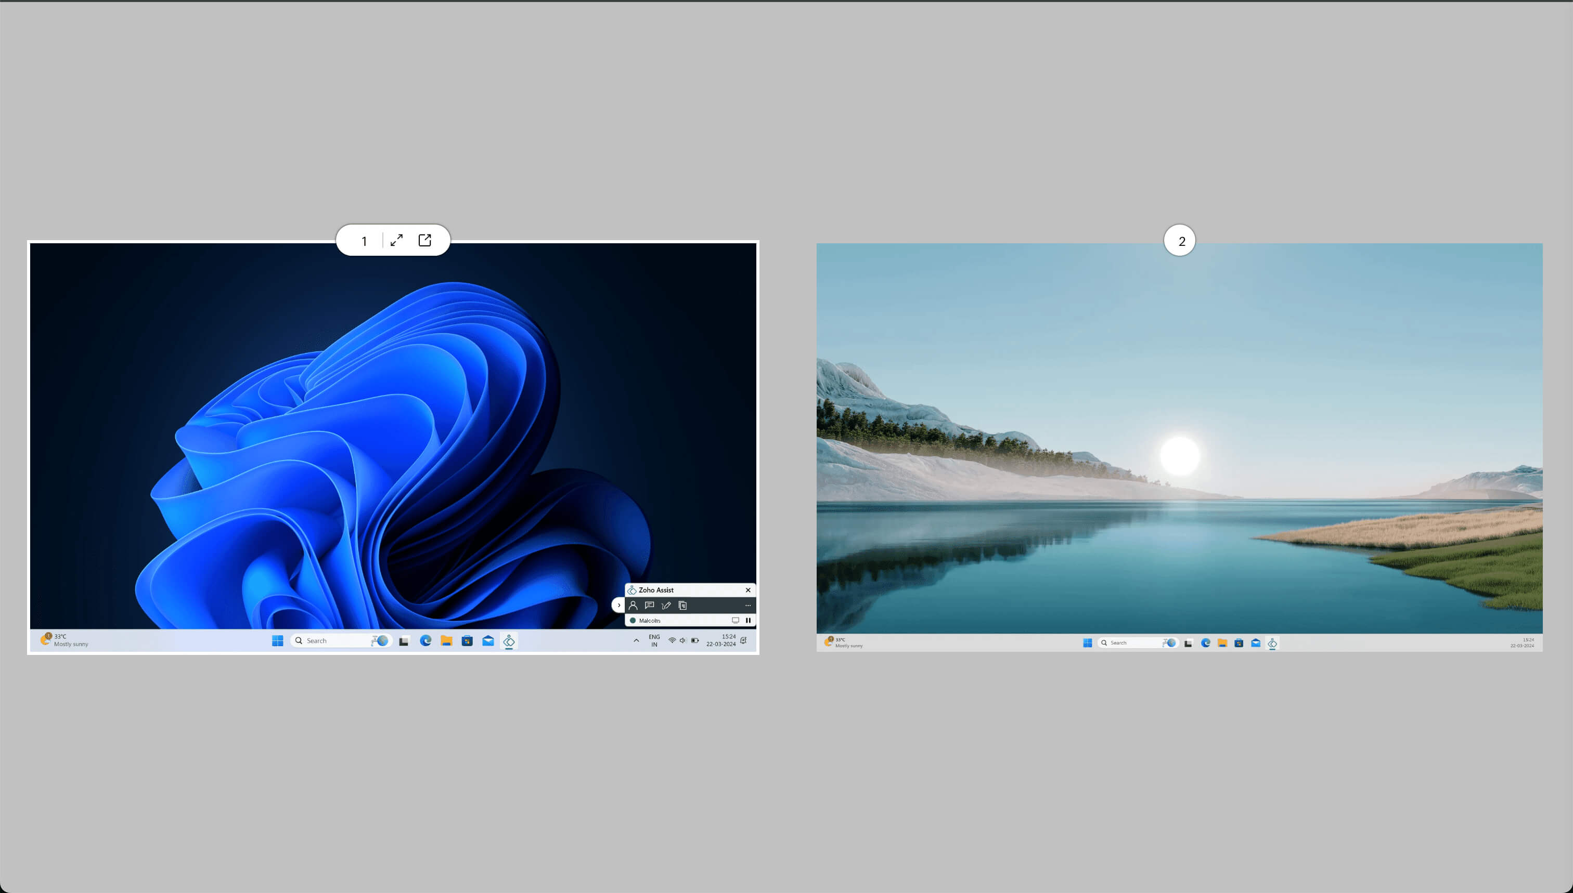This screenshot has height=893, width=1573.
Task: Open participants icon in Zoho Assist toolbar
Action: tap(633, 606)
